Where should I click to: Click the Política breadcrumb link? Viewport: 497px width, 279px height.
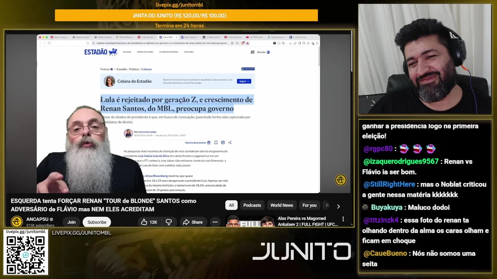pyautogui.click(x=134, y=69)
